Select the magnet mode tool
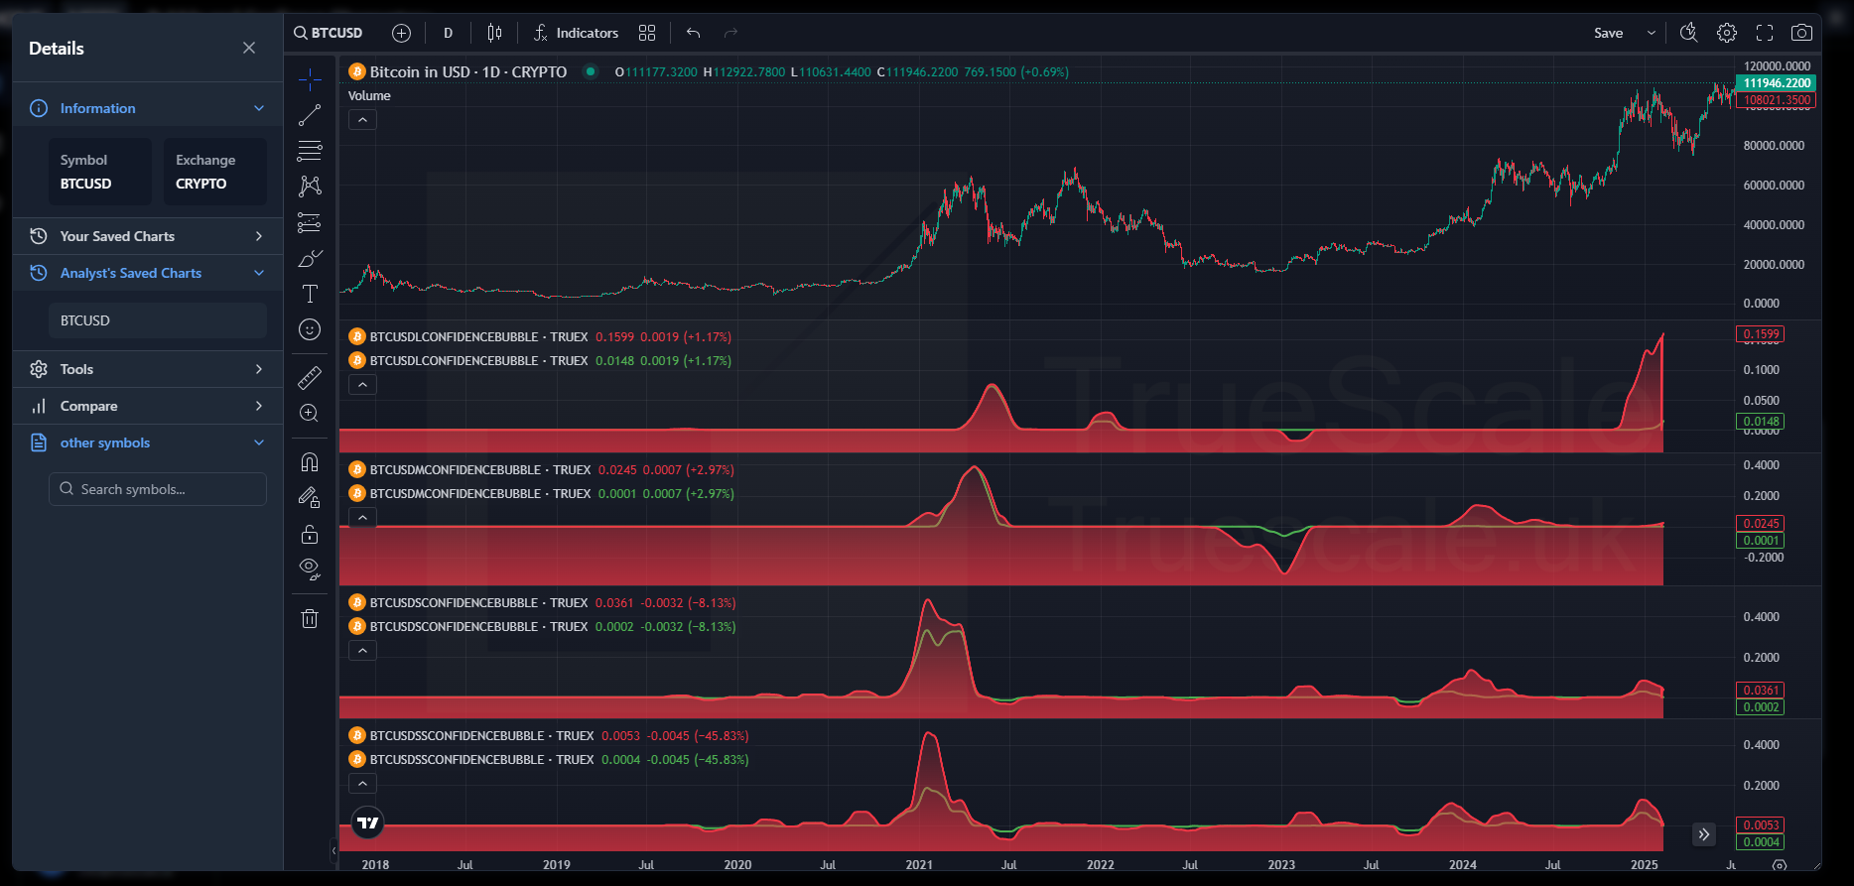 pyautogui.click(x=310, y=462)
